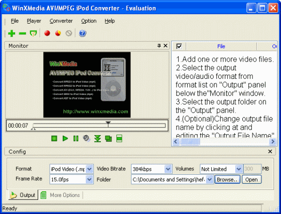The height and width of the screenshot is (214, 281).
Task: Click the Ready status bar text
Action: (x=10, y=208)
